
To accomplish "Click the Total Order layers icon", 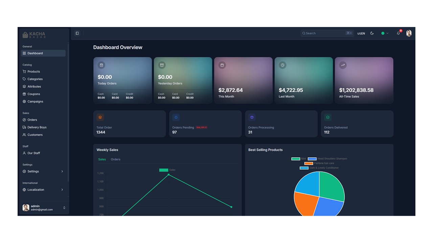I will coord(100,117).
